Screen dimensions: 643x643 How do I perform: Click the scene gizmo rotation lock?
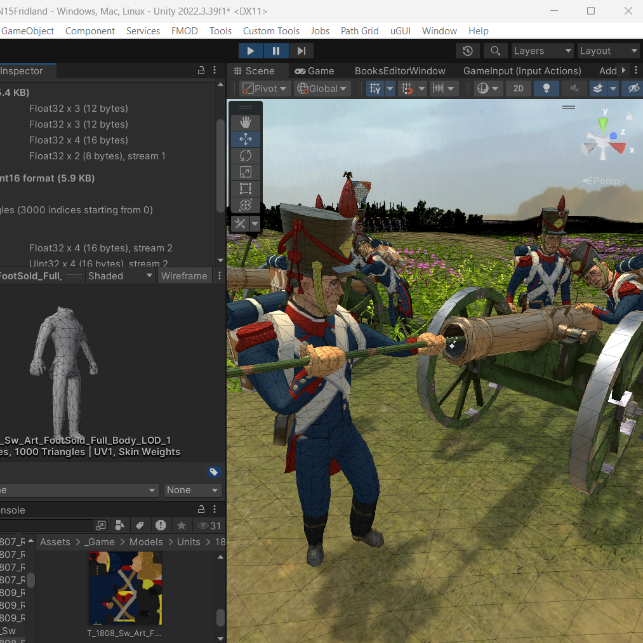click(x=628, y=117)
